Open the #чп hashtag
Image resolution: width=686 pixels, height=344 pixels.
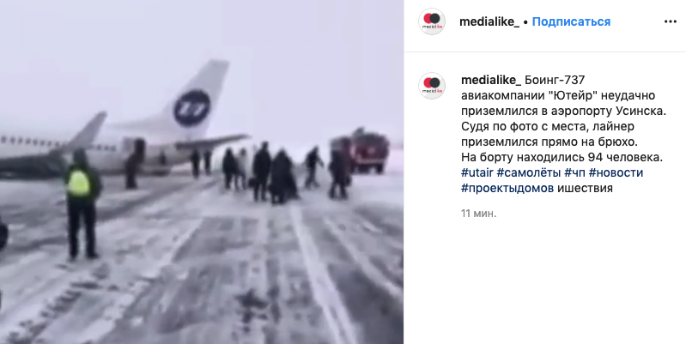pos(574,172)
